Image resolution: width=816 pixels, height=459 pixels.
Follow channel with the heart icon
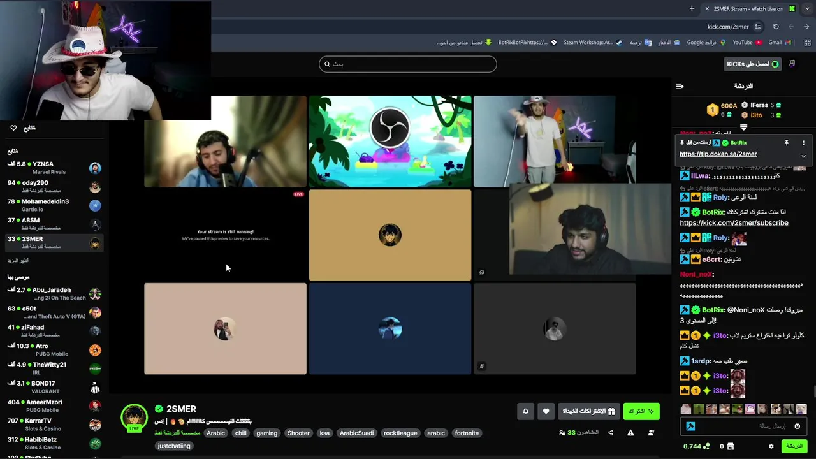pyautogui.click(x=546, y=411)
